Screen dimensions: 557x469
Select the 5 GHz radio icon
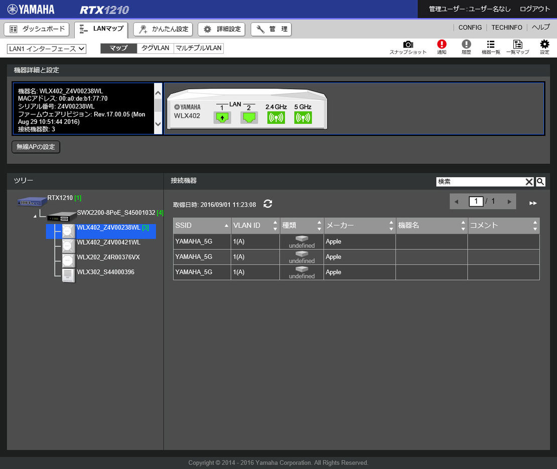pyautogui.click(x=303, y=117)
